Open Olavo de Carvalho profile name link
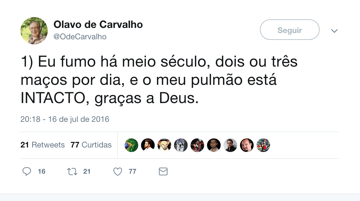 tap(98, 25)
